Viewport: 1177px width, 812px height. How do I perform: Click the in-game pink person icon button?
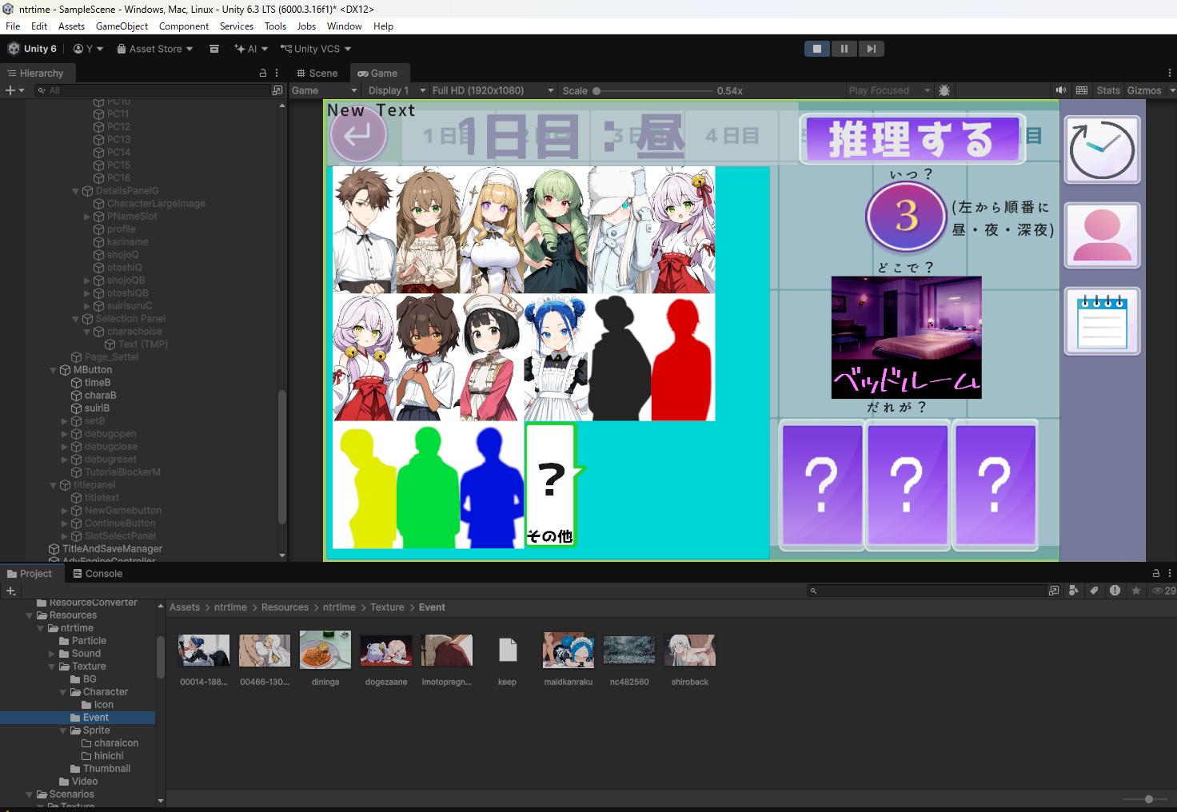tap(1102, 235)
